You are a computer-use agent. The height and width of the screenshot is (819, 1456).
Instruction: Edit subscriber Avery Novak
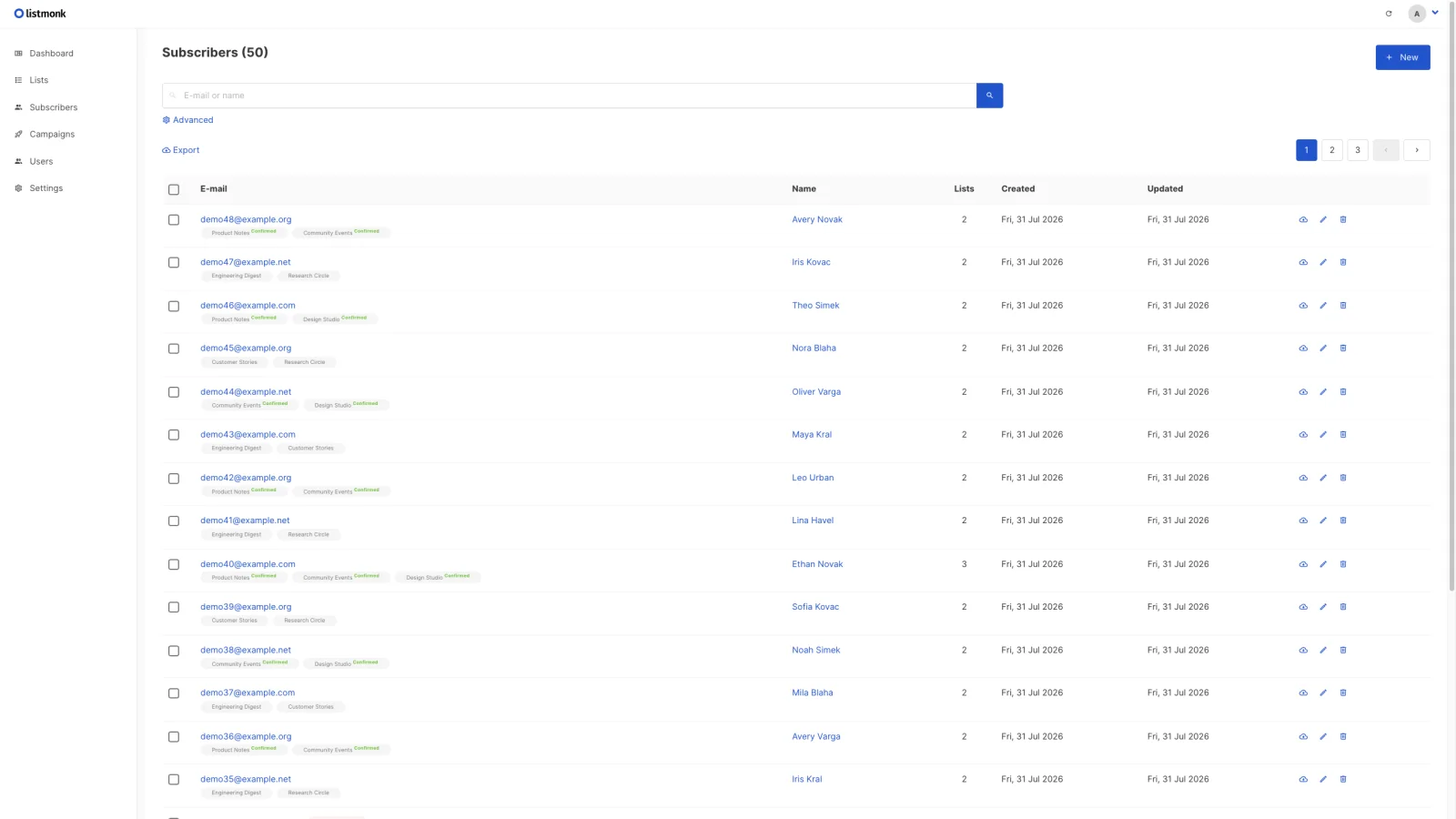(x=1323, y=220)
